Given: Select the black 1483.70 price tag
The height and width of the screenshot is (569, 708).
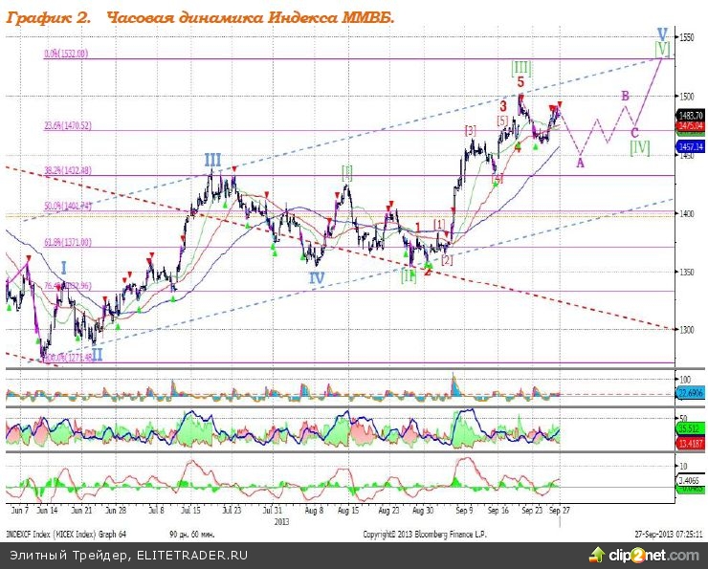Looking at the screenshot, I should point(691,114).
